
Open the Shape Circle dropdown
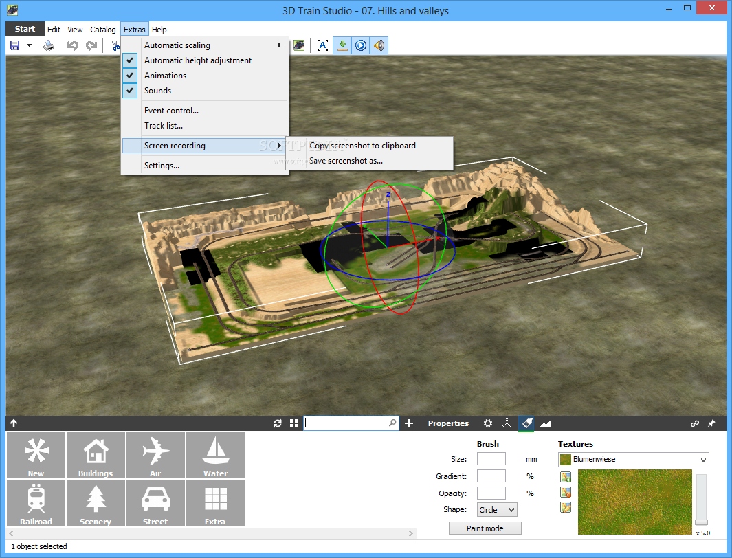(497, 509)
